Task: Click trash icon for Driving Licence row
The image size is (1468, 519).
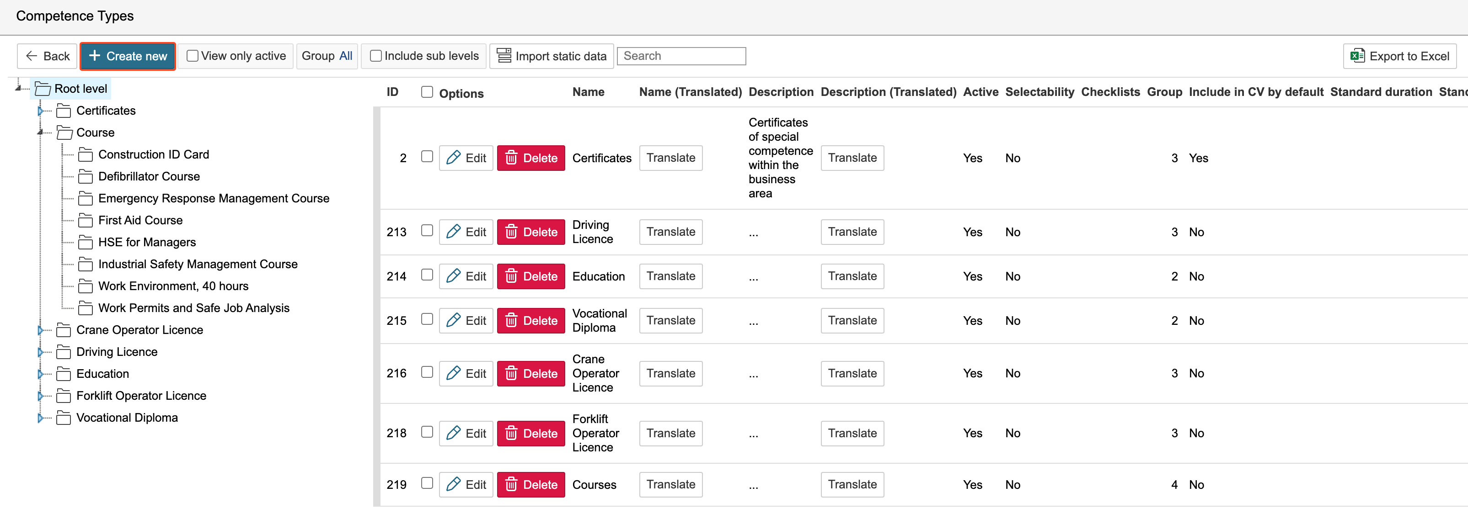Action: 511,232
